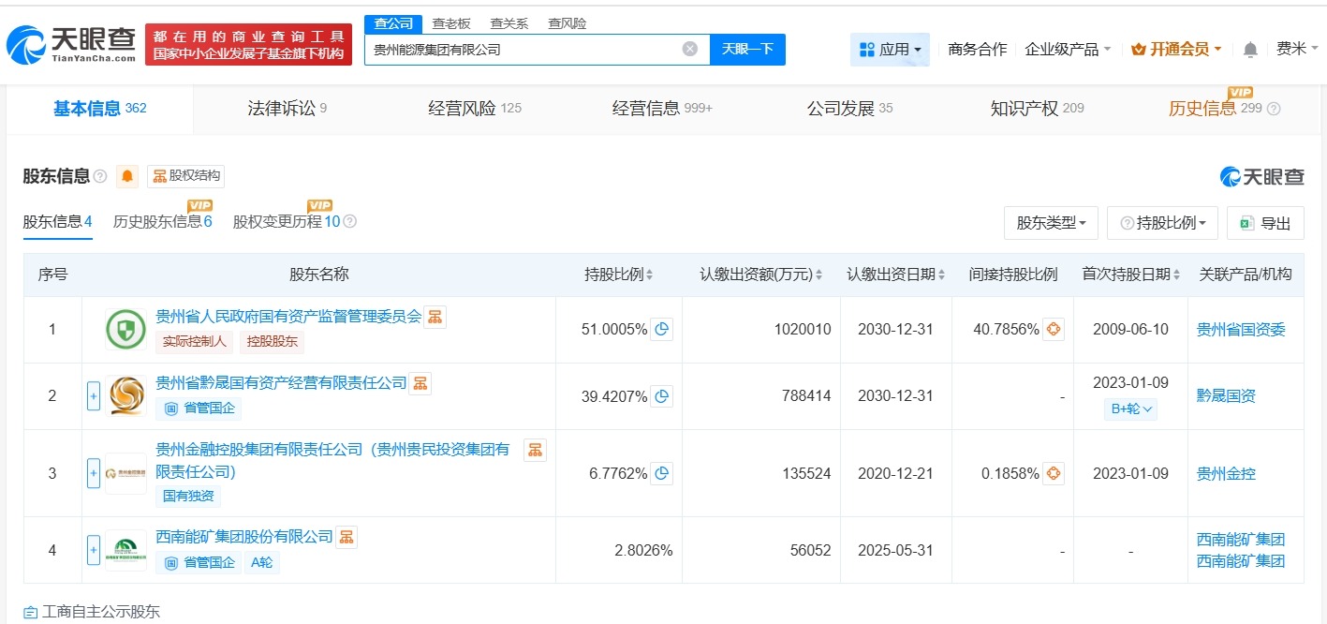Click shield logo of 贵州省国资委 shareholder
Screen dimensions: 1327x624
[x=125, y=330]
